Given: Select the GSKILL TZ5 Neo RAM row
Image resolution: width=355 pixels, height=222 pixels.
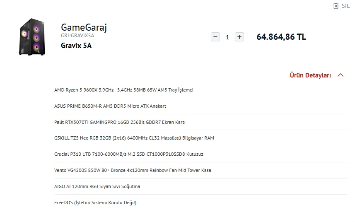Looking at the screenshot, I should click(x=134, y=138).
